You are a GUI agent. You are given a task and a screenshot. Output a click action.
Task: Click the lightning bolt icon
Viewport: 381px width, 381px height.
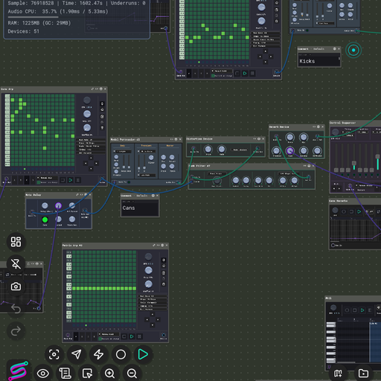tap(99, 354)
